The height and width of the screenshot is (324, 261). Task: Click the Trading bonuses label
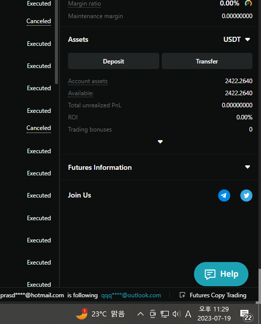pos(90,129)
